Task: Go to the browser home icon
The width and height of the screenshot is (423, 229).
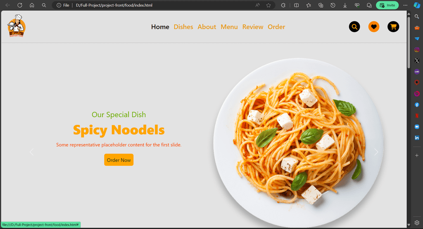Action: (32, 5)
